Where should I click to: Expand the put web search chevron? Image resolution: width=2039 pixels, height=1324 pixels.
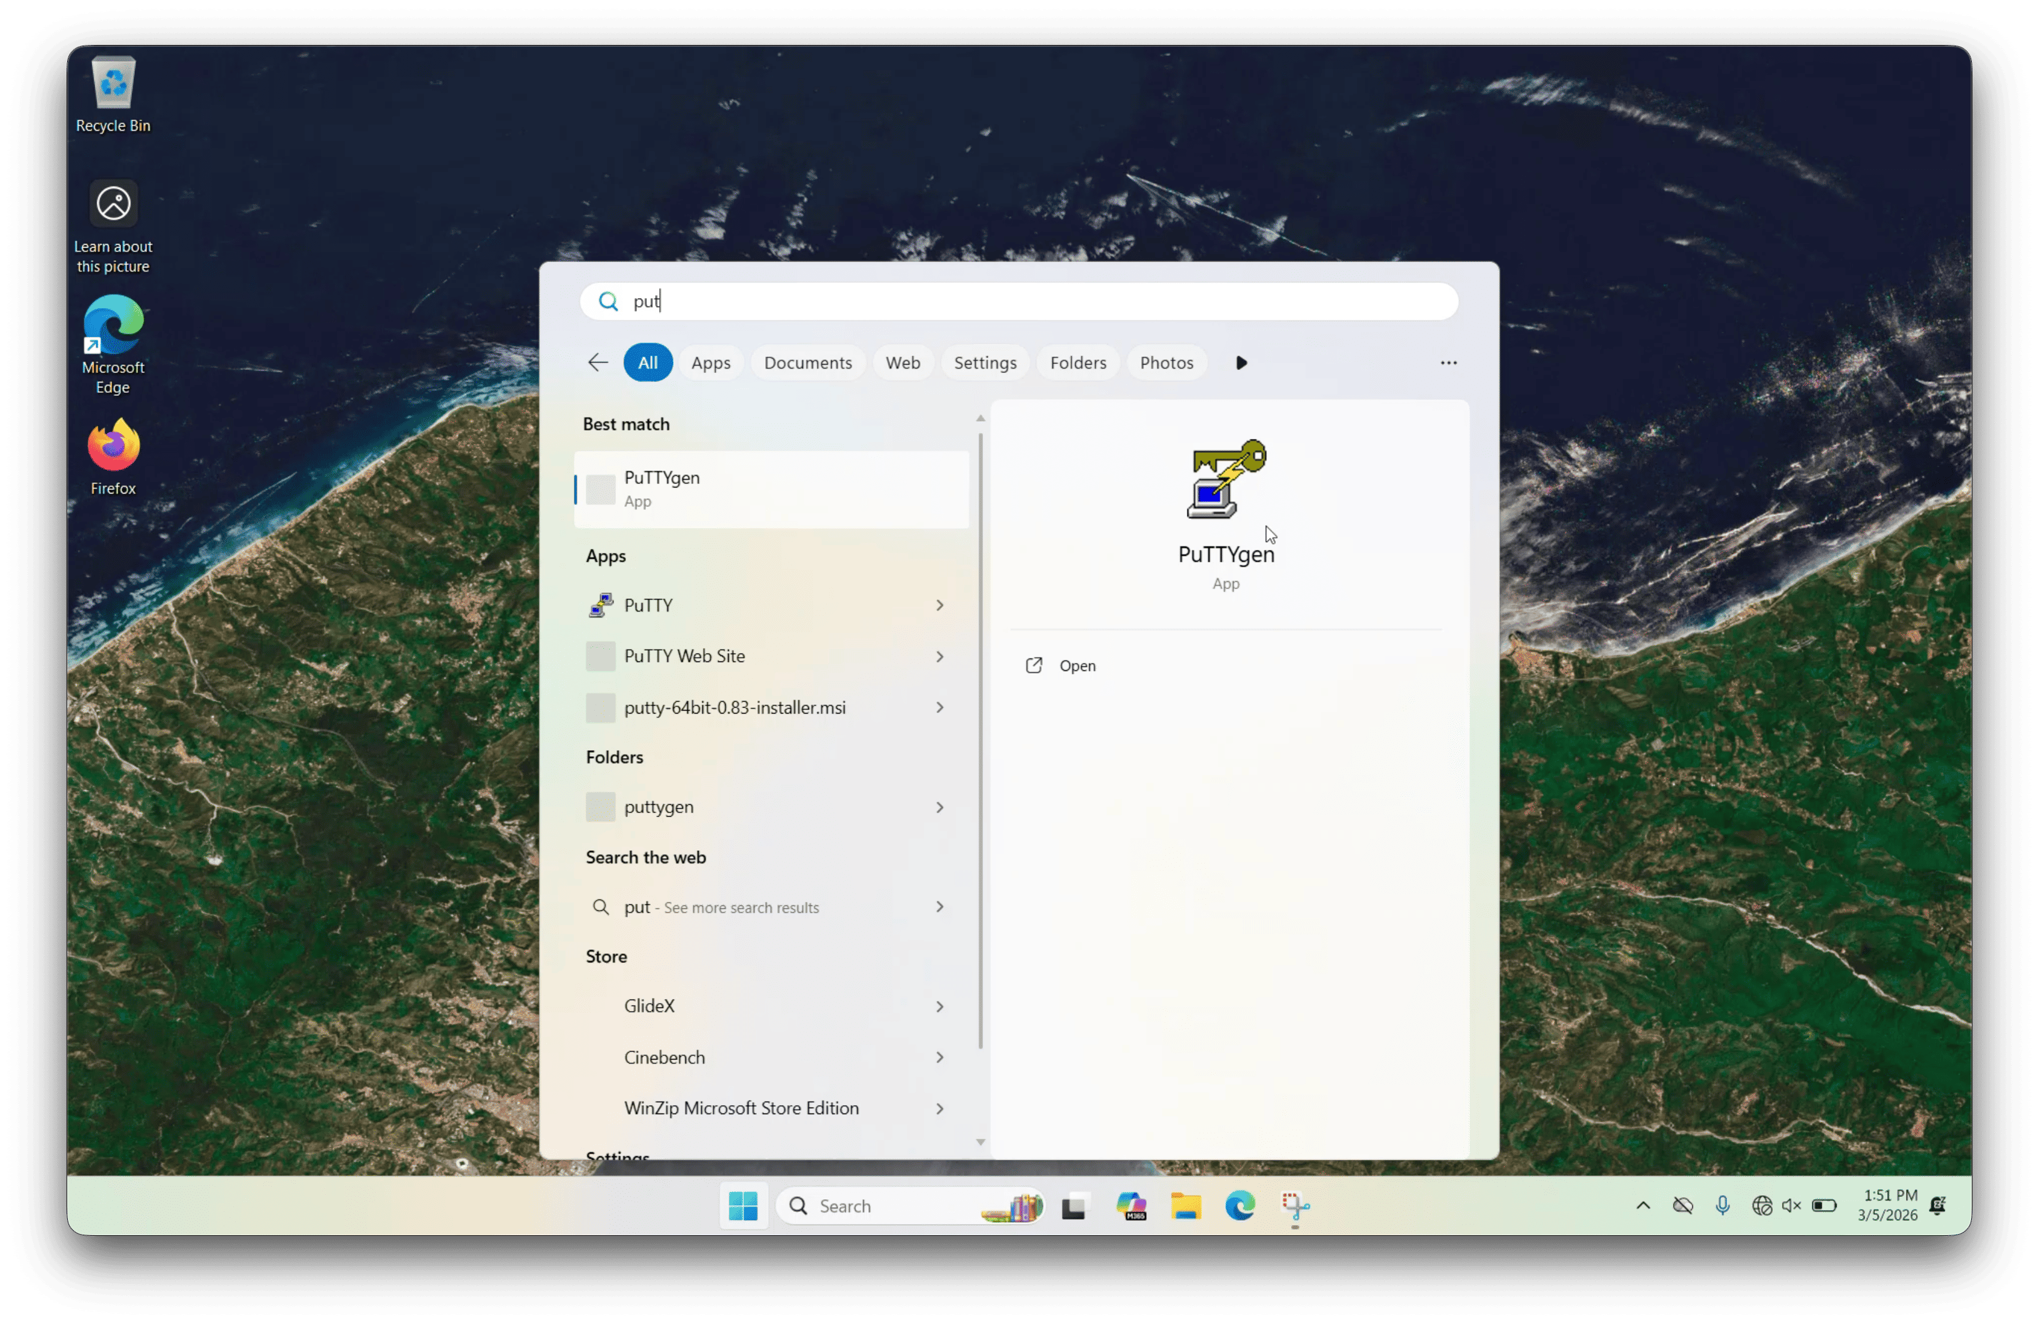(940, 907)
